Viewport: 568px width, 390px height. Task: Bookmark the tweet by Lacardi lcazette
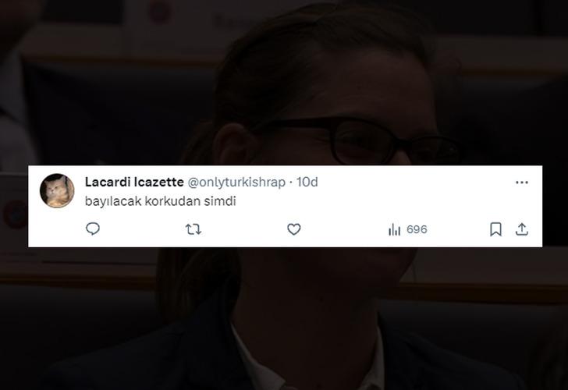tap(495, 229)
